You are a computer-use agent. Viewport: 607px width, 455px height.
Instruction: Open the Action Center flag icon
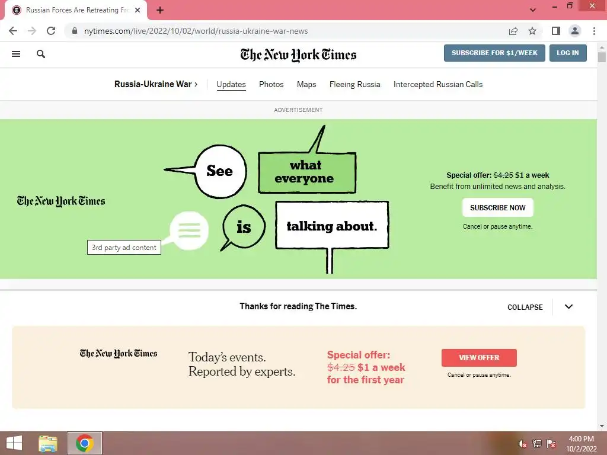[551, 444]
